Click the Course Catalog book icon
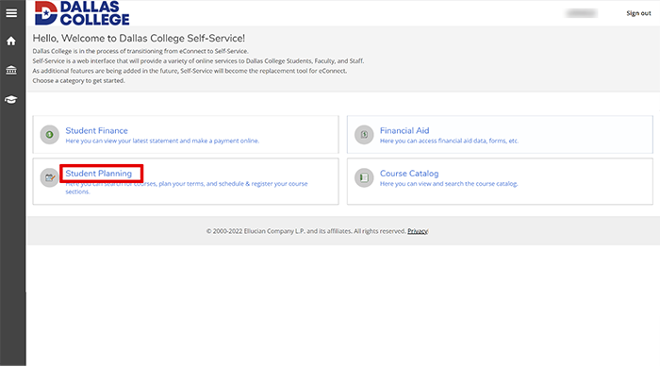The width and height of the screenshot is (660, 367). (364, 177)
